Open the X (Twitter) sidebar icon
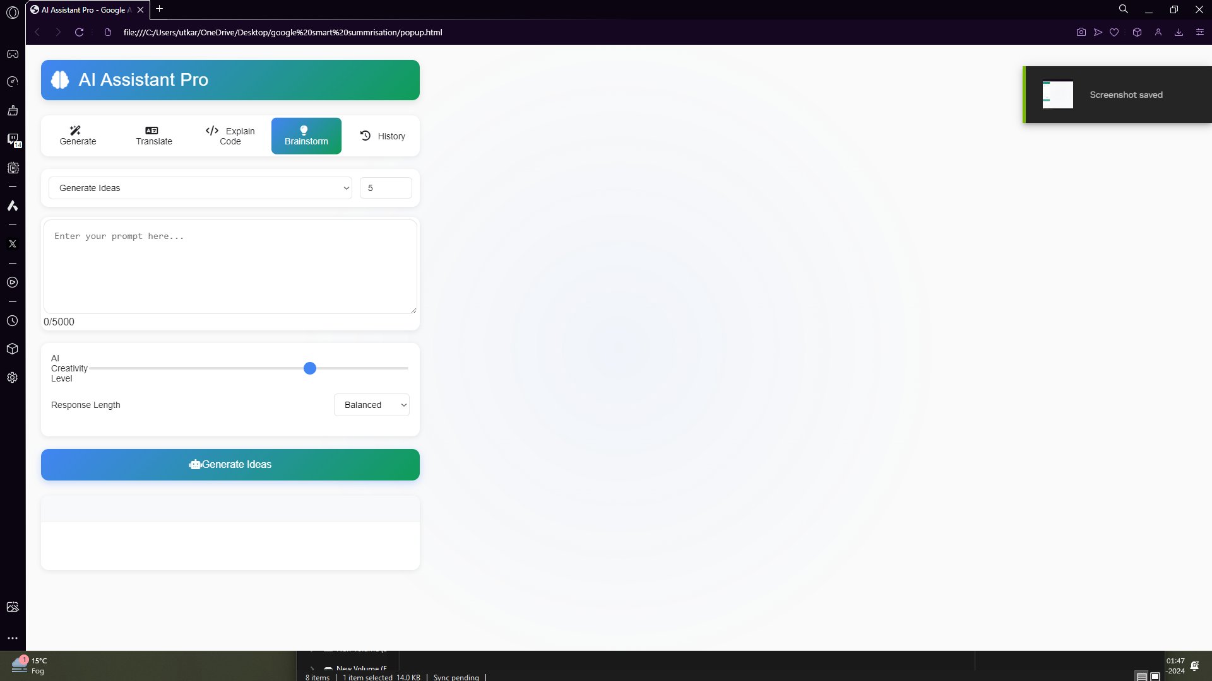The width and height of the screenshot is (1212, 681). coord(13,244)
